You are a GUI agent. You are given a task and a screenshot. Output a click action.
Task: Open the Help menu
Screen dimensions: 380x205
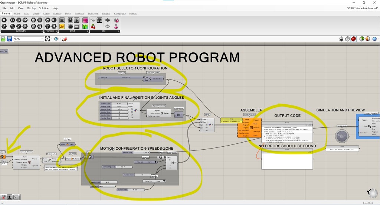point(55,8)
